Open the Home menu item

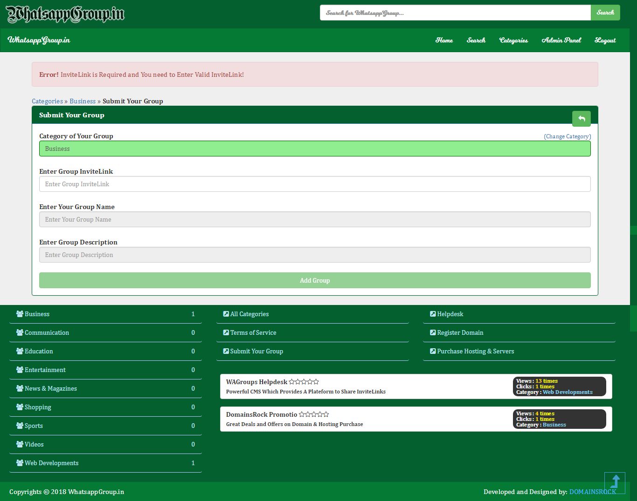click(444, 41)
